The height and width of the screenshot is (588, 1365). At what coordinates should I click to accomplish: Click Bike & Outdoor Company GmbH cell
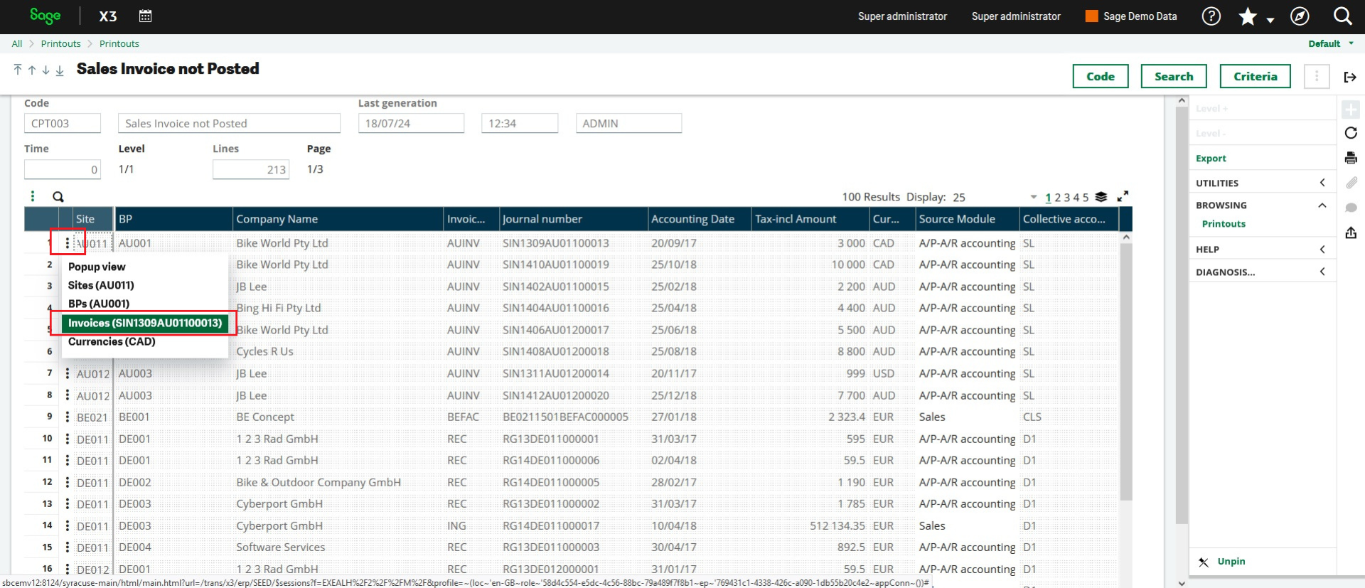(318, 482)
